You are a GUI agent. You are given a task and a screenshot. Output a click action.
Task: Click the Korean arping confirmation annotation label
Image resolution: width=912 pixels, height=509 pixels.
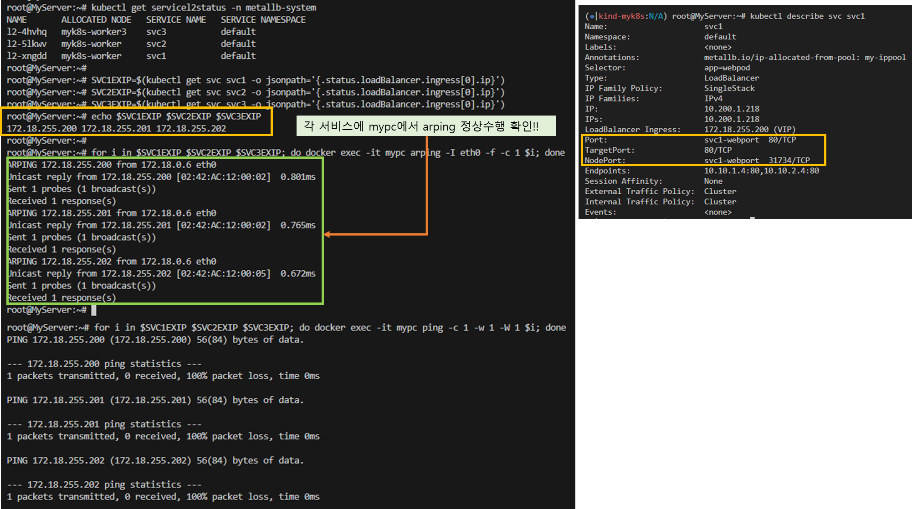click(x=425, y=126)
